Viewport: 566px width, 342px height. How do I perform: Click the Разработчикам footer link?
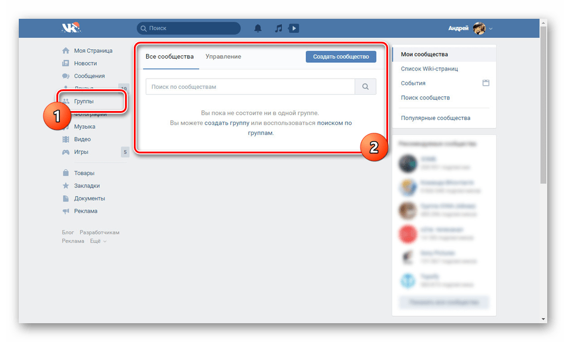coord(100,232)
